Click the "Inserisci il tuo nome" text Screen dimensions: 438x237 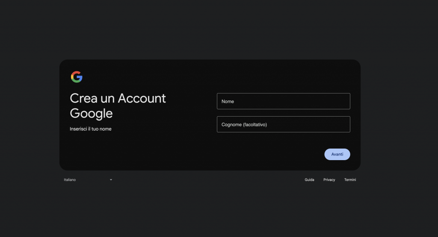[91, 129]
